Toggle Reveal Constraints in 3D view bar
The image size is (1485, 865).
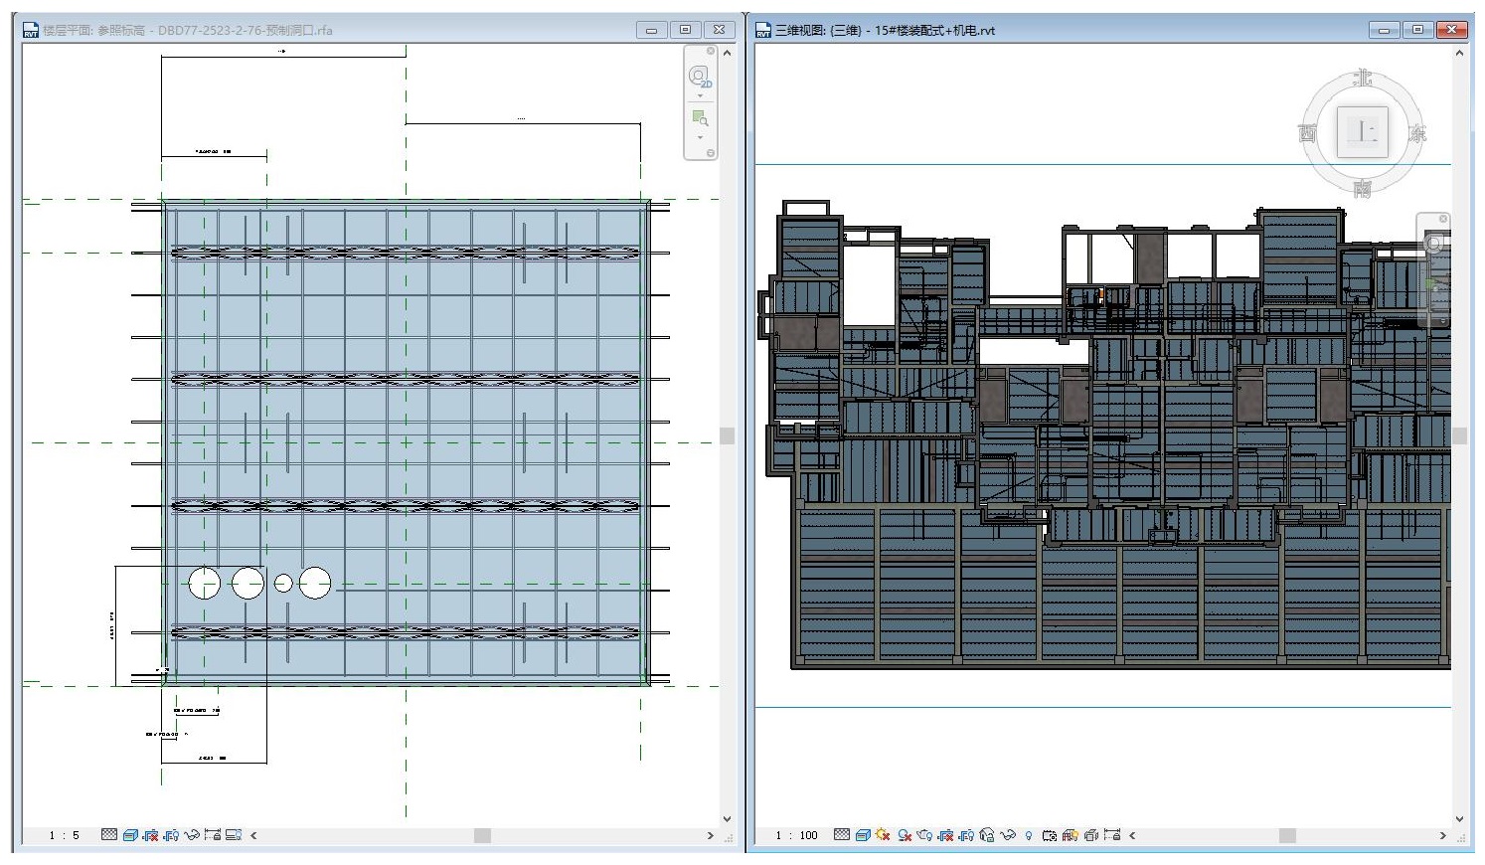coord(1112,835)
